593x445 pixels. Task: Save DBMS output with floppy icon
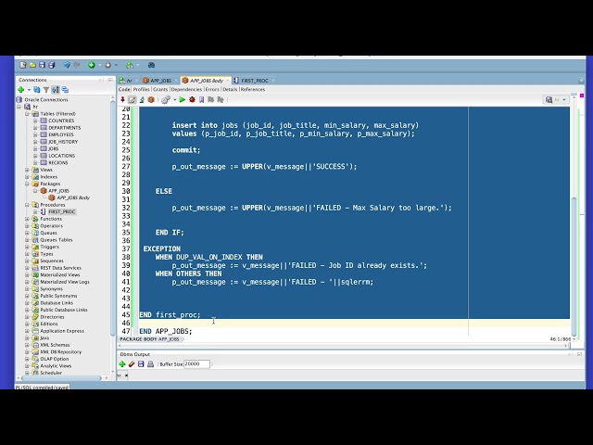[141, 364]
